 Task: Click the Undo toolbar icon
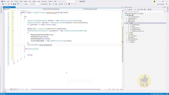coord(18,4)
